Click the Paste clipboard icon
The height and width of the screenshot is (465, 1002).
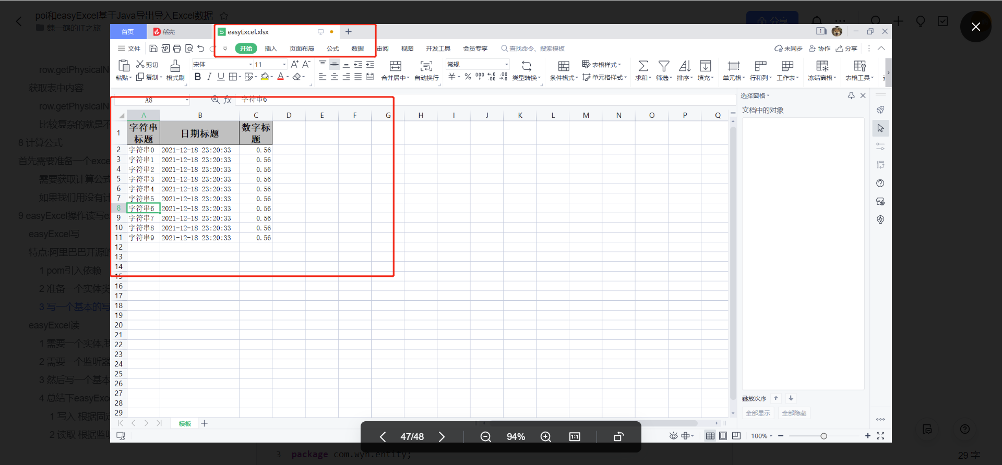[x=124, y=66]
